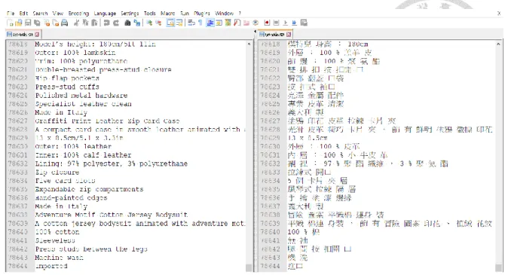Click the line "Machine wash" in the English pane
The image size is (505, 275).
point(59,258)
